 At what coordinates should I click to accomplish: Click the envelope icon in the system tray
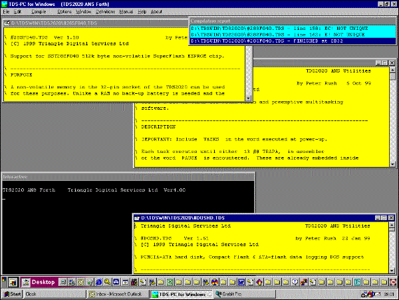(x=378, y=294)
